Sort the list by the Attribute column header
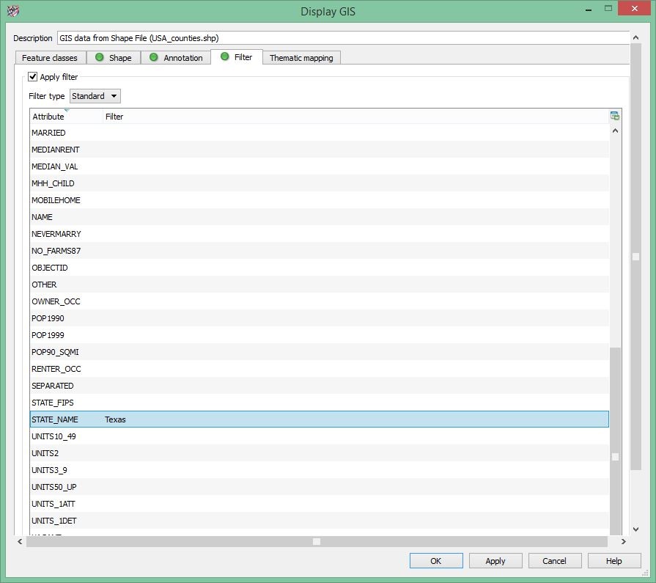 point(48,117)
